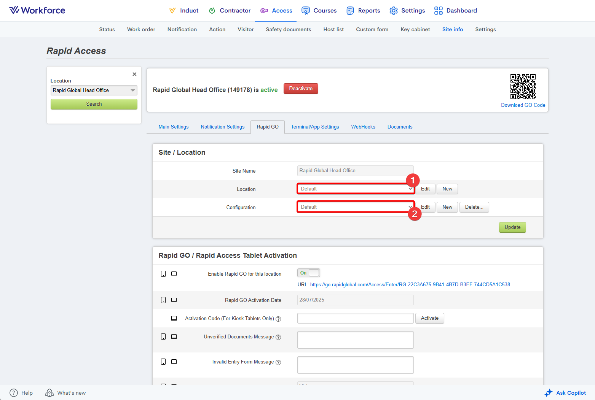Image resolution: width=595 pixels, height=400 pixels.
Task: Open the Induct module icon
Action: click(172, 11)
